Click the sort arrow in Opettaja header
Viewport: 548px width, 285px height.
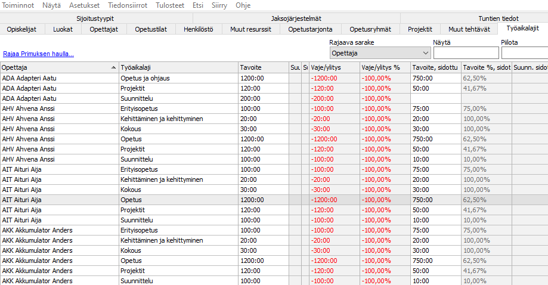coord(113,68)
